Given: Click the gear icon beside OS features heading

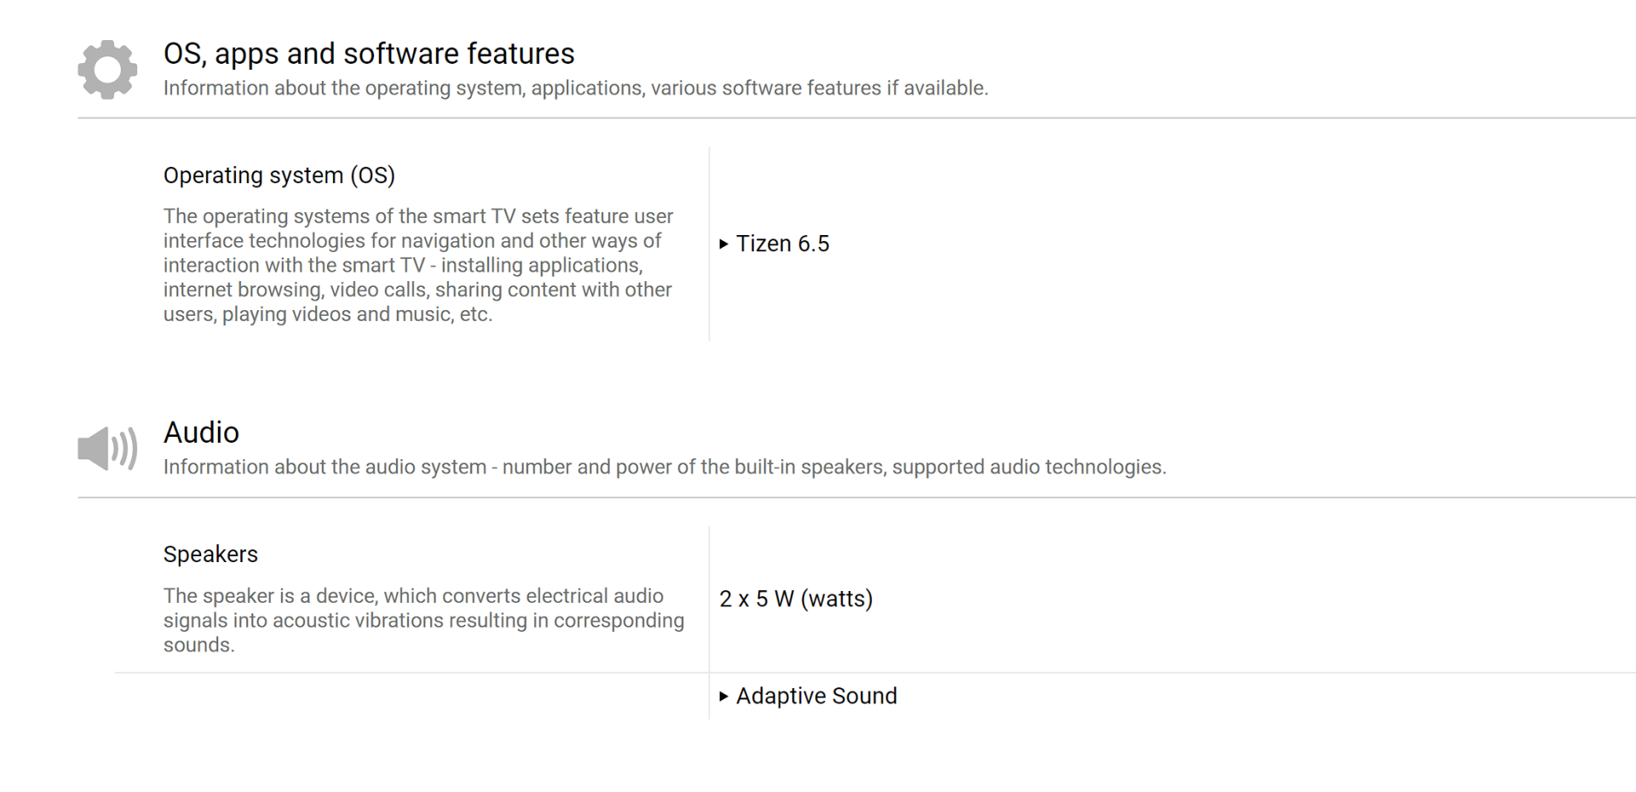Looking at the screenshot, I should (x=107, y=69).
